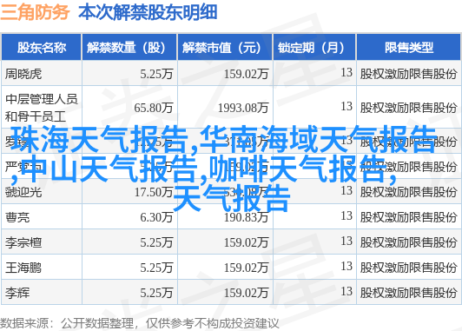Click the shareholder name 王海鹏

(x=23, y=268)
